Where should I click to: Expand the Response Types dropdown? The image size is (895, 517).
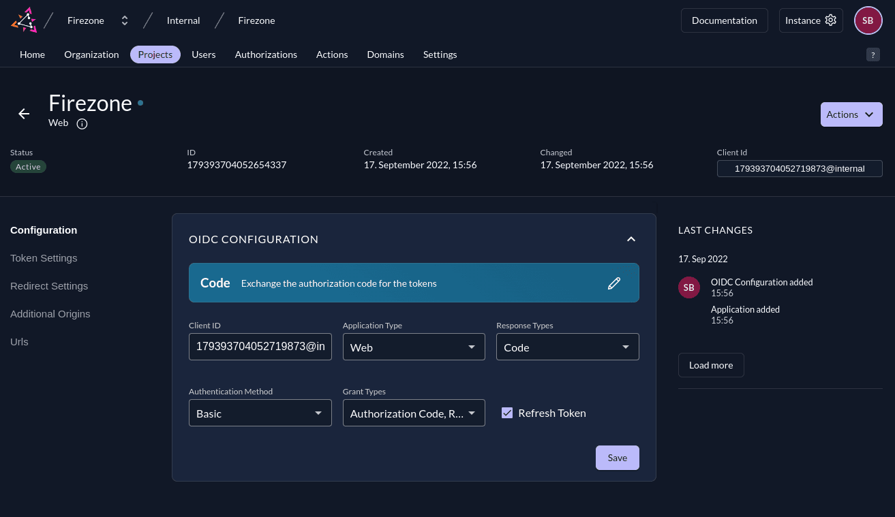567,347
